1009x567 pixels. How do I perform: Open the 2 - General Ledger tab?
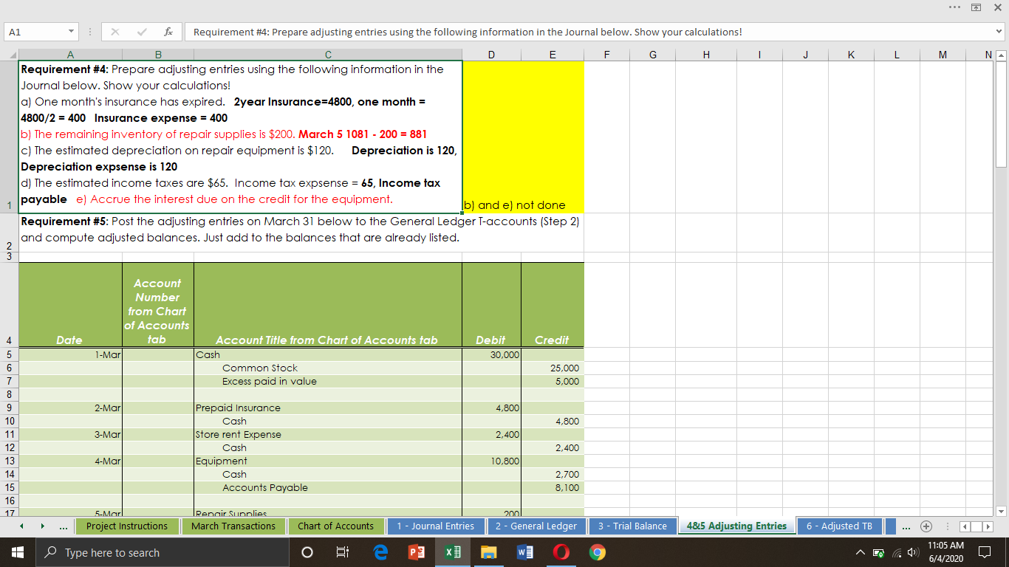(536, 526)
